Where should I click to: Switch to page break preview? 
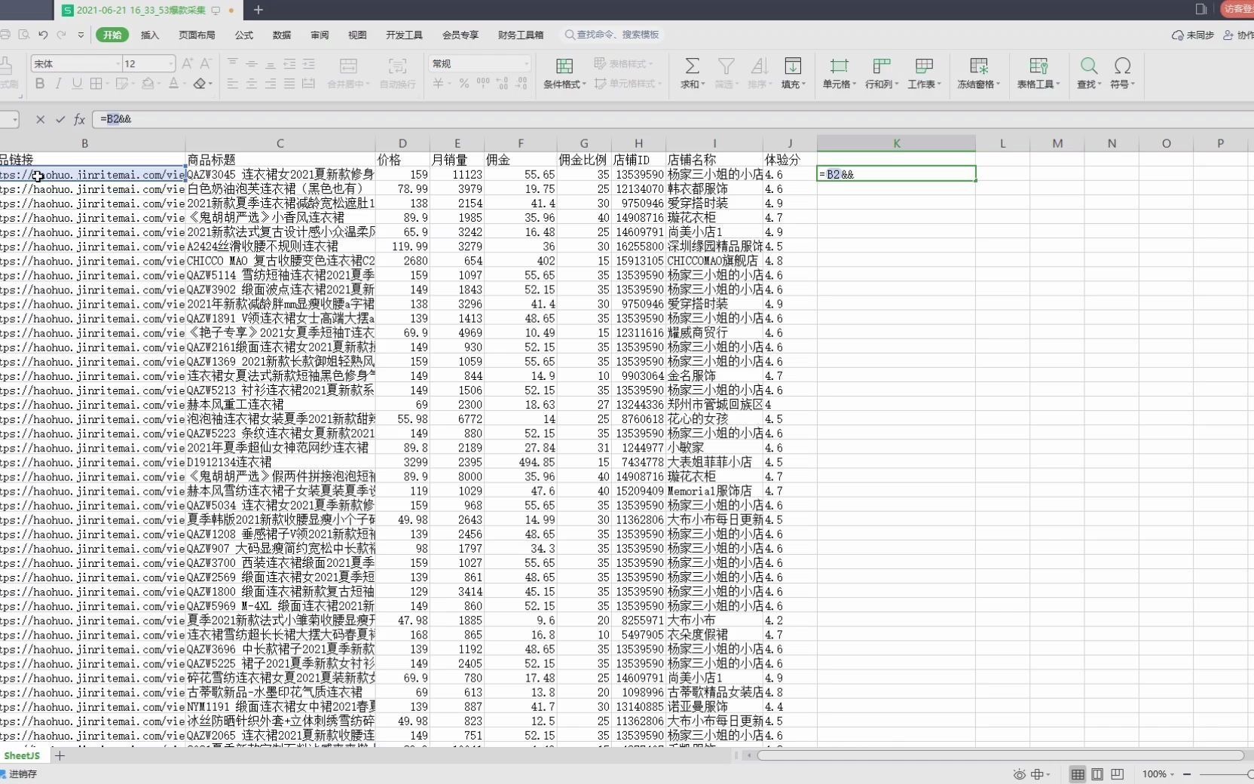click(x=1117, y=774)
